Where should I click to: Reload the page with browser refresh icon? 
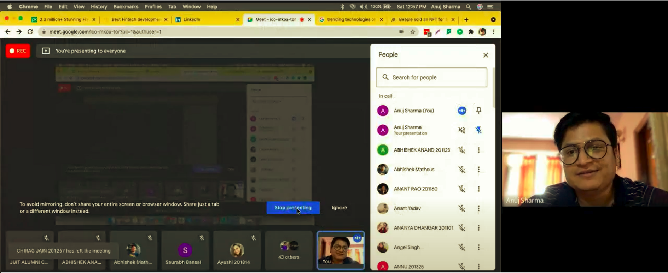[x=30, y=32]
